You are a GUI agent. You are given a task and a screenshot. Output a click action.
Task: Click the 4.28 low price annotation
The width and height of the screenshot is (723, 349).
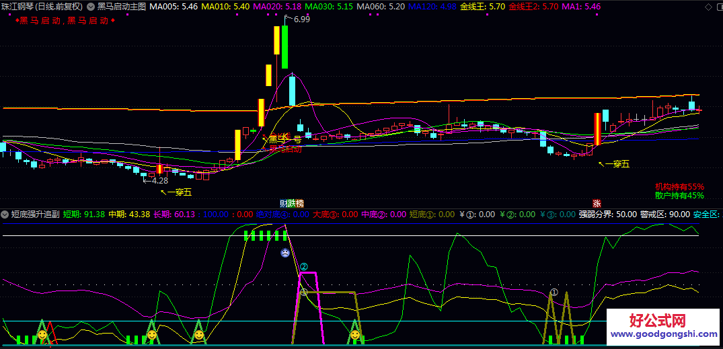point(159,181)
